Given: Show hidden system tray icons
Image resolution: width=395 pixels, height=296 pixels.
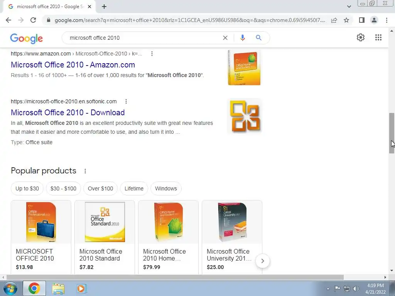Looking at the screenshot, I should pyautogui.click(x=328, y=289).
